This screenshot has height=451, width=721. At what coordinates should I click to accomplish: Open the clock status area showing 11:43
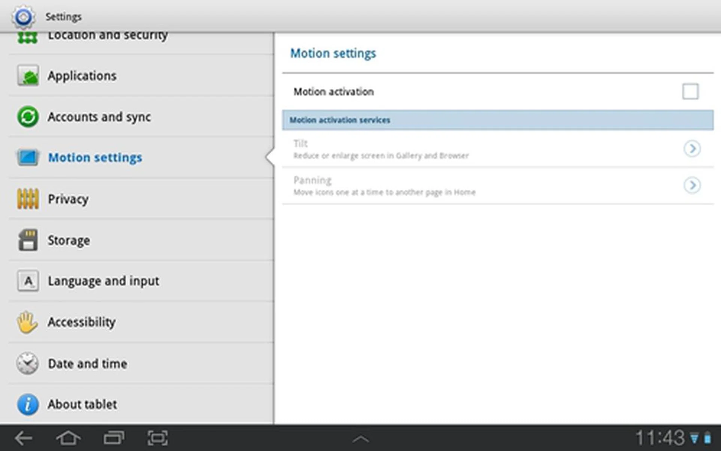pyautogui.click(x=659, y=438)
